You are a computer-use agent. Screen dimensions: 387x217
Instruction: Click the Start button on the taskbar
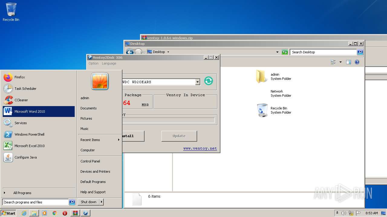click(8, 213)
